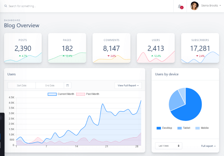Focus the Start Date field

pyautogui.click(x=22, y=86)
